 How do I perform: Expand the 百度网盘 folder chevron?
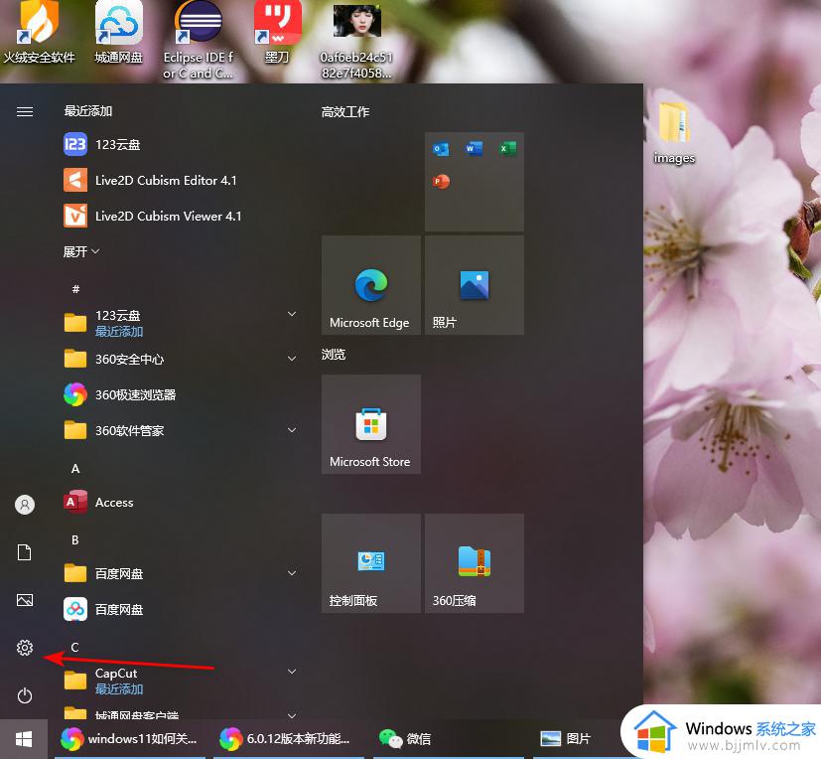pos(292,573)
